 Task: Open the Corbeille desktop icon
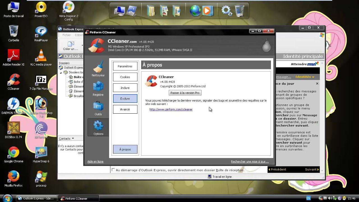(13, 34)
